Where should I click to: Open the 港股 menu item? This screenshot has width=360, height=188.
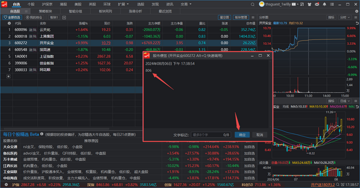point(63,4)
